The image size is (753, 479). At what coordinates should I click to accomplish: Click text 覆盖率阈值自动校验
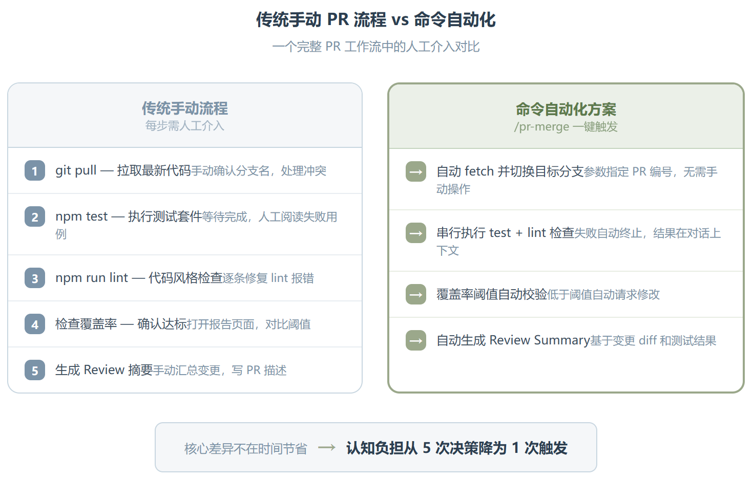492,294
